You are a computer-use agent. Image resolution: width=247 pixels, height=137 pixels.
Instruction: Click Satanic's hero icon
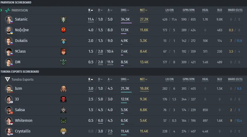point(63,19)
